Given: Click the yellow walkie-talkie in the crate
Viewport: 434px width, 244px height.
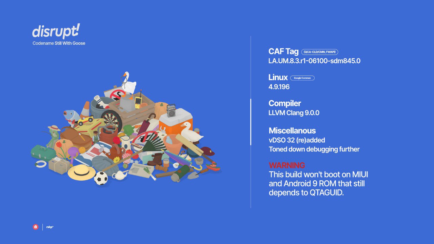Looking at the screenshot, I should click(x=138, y=102).
